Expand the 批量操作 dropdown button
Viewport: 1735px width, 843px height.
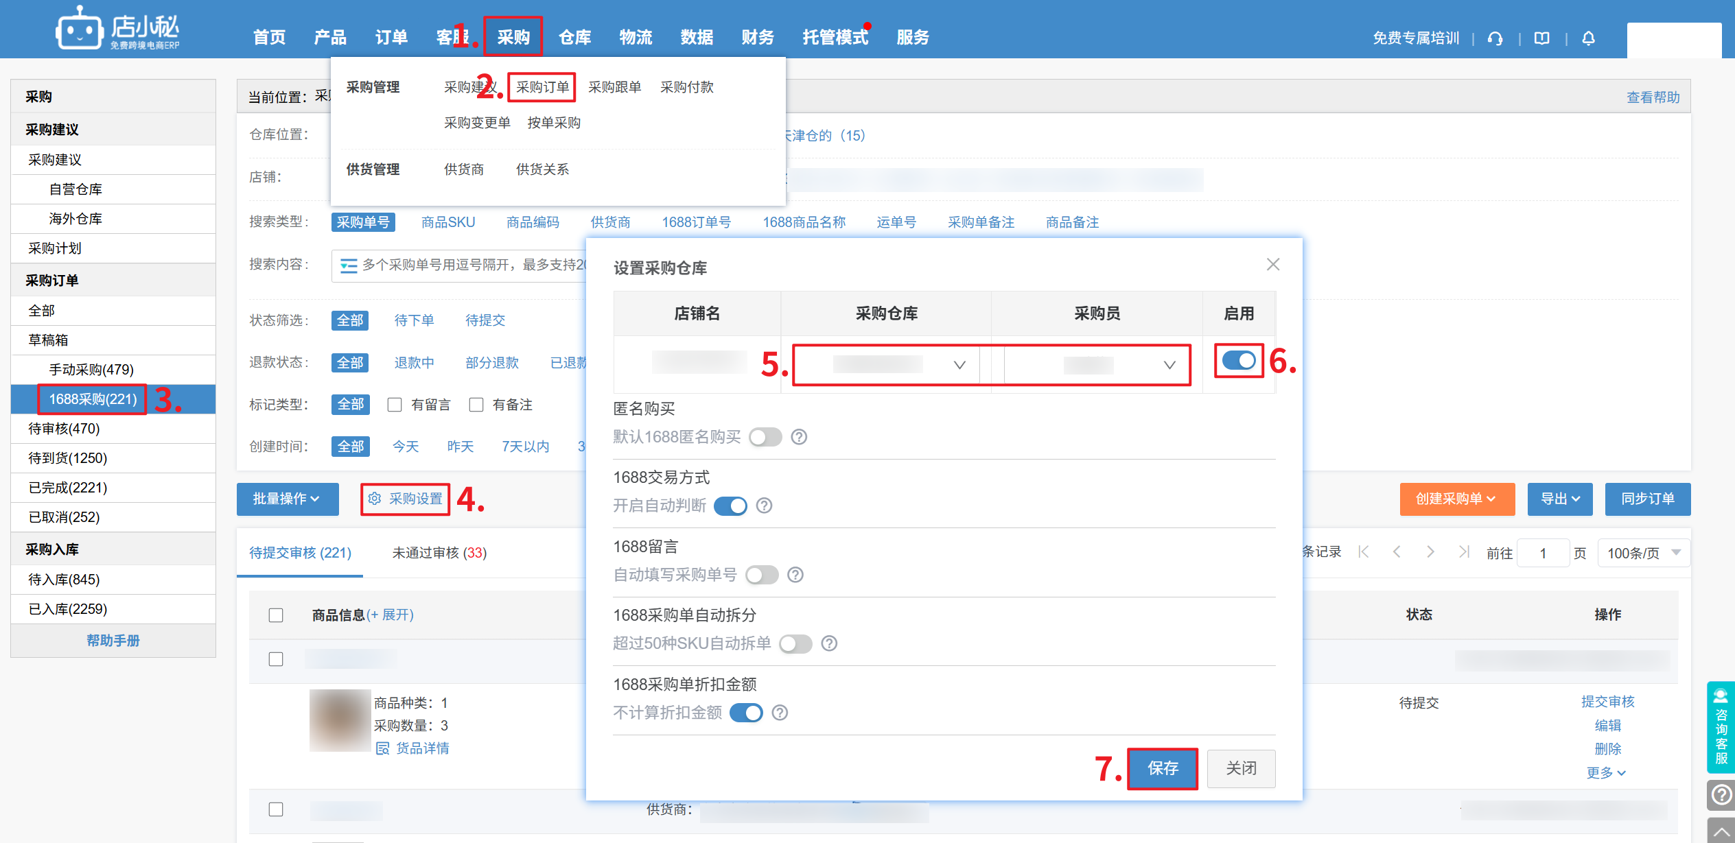(287, 499)
